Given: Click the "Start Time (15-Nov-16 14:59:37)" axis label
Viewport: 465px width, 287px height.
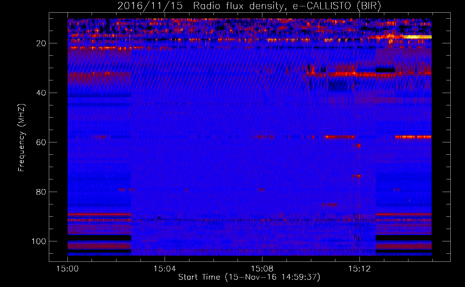Looking at the screenshot, I should 249,277.
